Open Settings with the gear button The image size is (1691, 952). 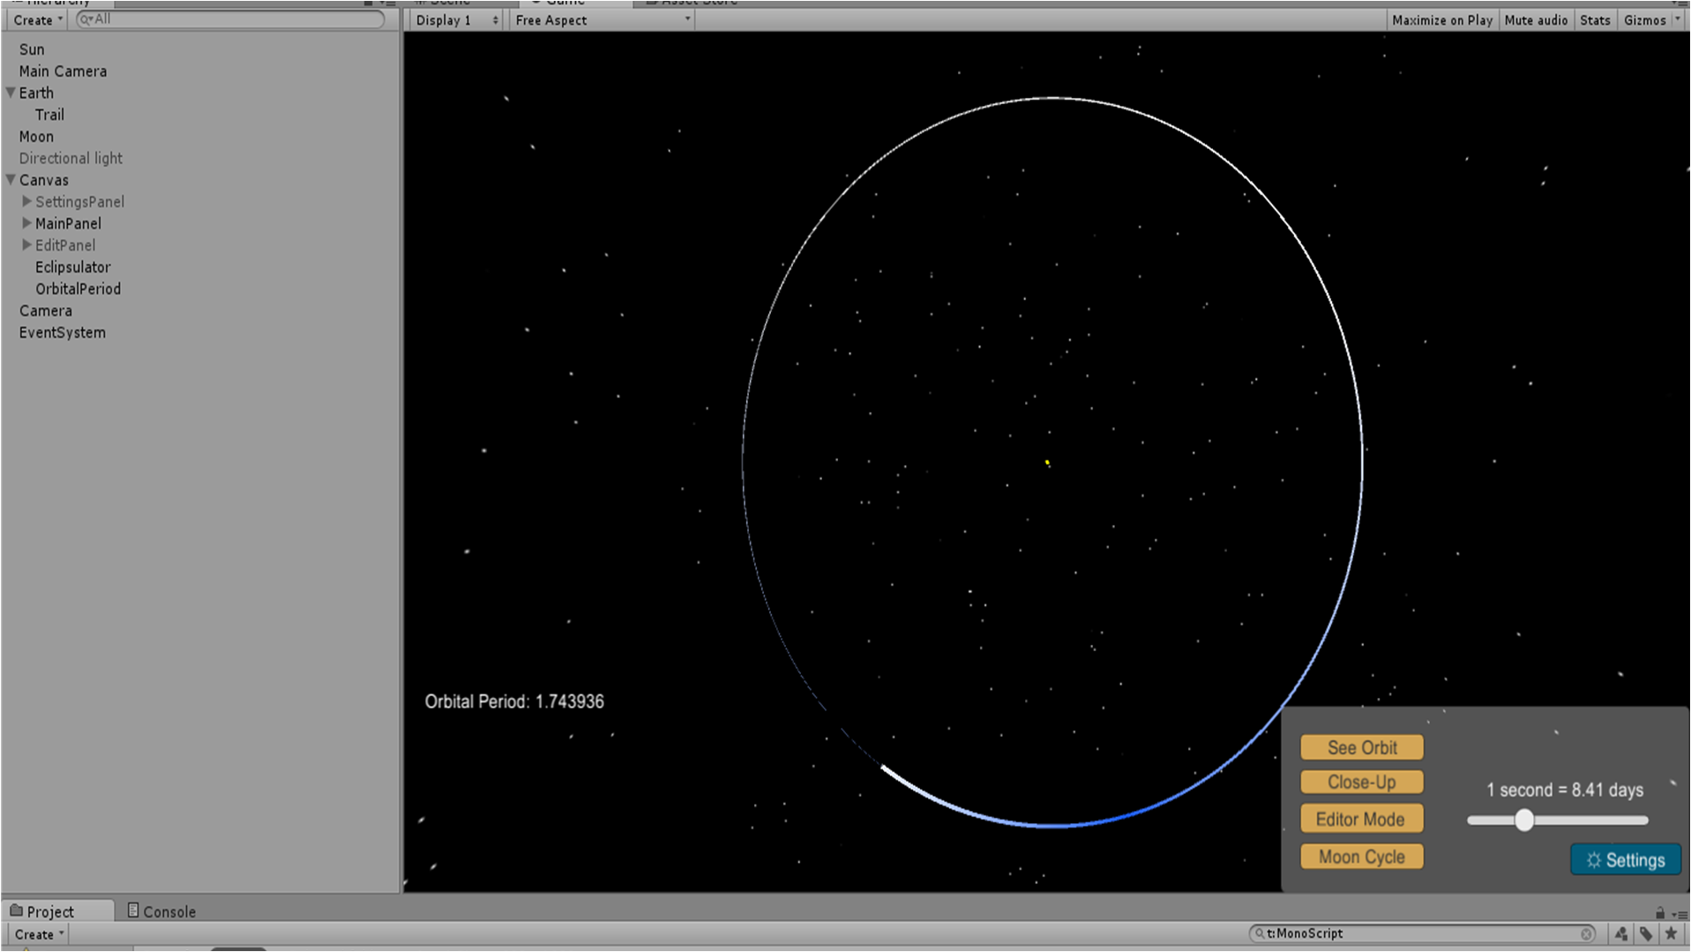pos(1626,860)
